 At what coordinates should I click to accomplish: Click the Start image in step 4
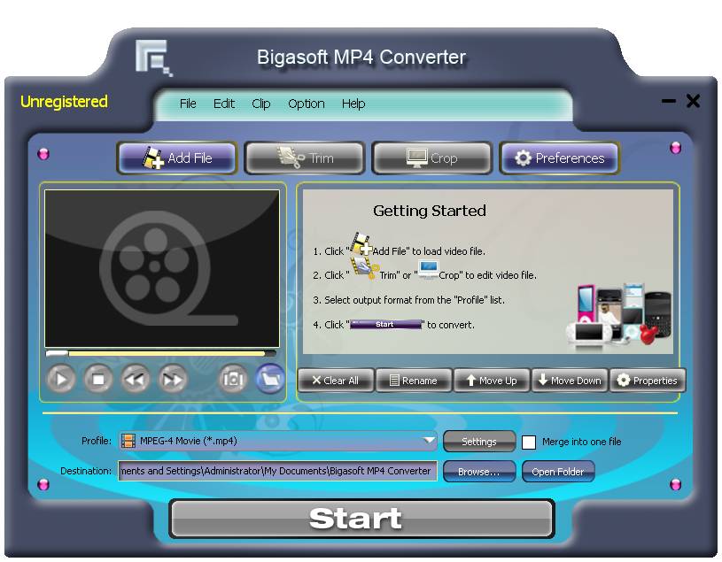point(386,324)
